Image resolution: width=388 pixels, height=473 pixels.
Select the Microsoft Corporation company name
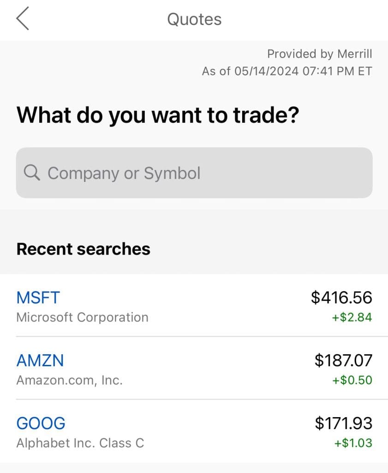pyautogui.click(x=83, y=317)
